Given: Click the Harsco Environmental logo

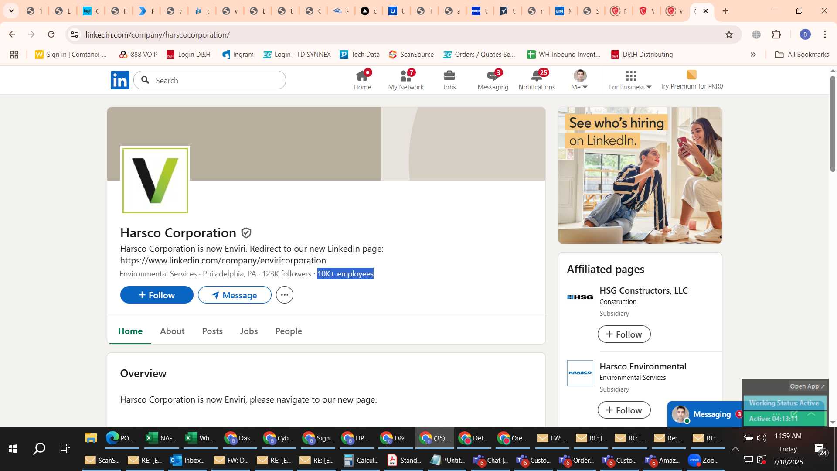Looking at the screenshot, I should 580,373.
